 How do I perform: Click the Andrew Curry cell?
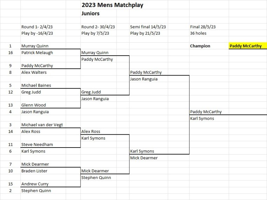coord(35,184)
